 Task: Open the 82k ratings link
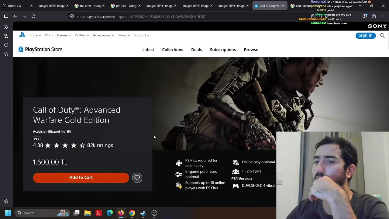tap(100, 145)
